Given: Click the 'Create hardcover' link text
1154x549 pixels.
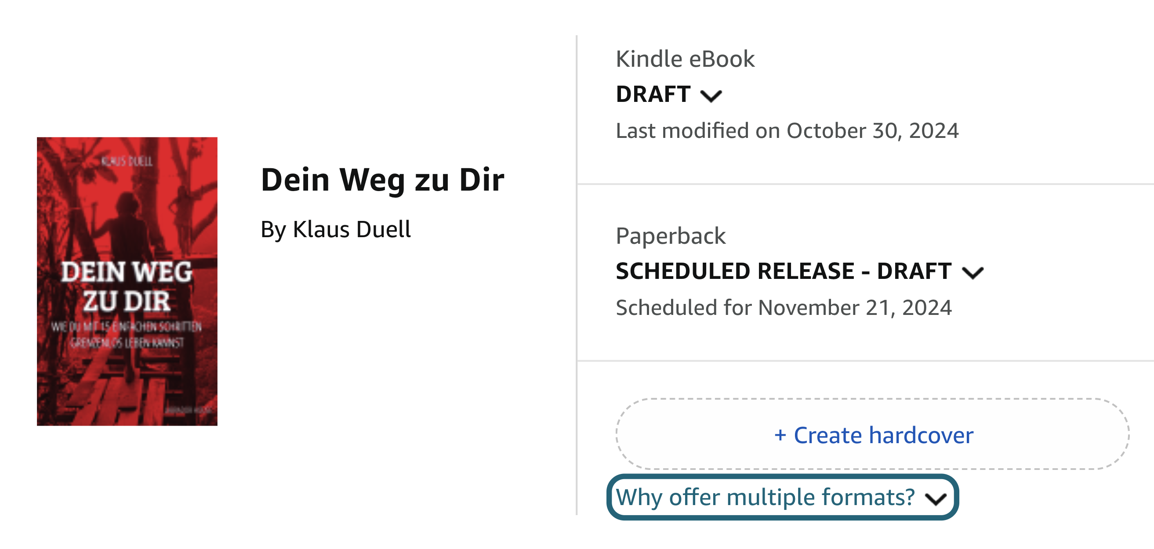Looking at the screenshot, I should tap(883, 435).
